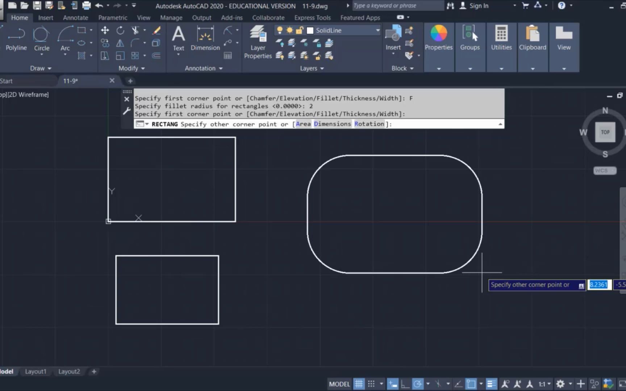Activate the Mirror tool
The height and width of the screenshot is (391, 626).
(120, 43)
